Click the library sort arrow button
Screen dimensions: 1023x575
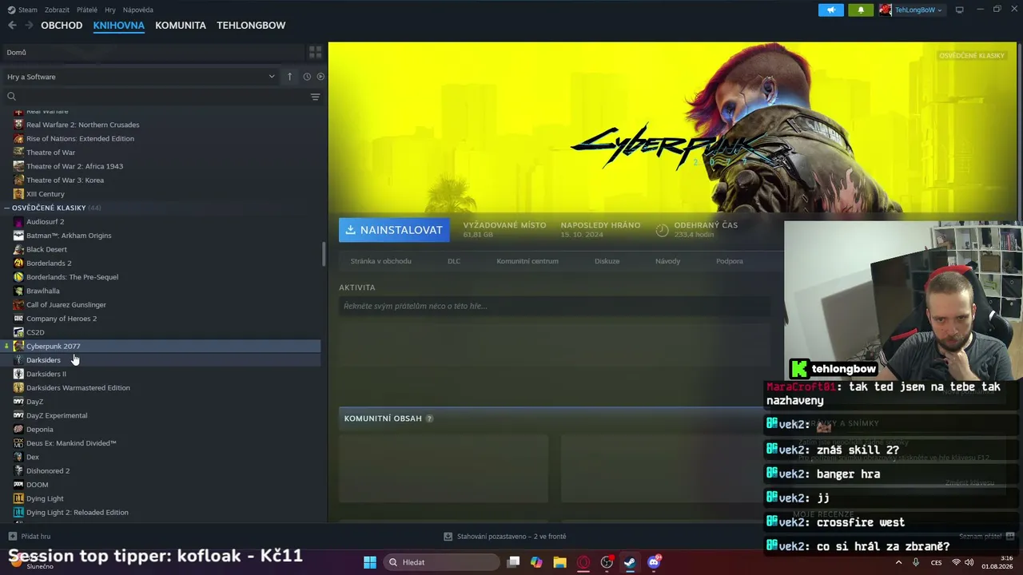coord(290,77)
